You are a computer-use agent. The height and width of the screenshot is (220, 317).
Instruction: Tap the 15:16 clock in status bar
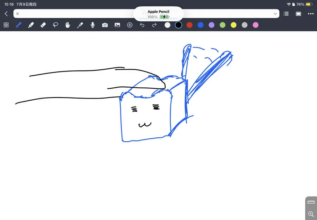click(9, 4)
